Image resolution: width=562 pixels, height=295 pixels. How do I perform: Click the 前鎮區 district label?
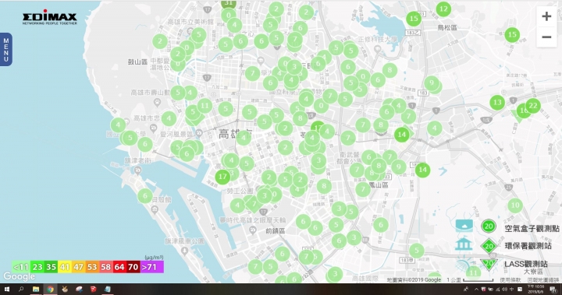point(276,231)
